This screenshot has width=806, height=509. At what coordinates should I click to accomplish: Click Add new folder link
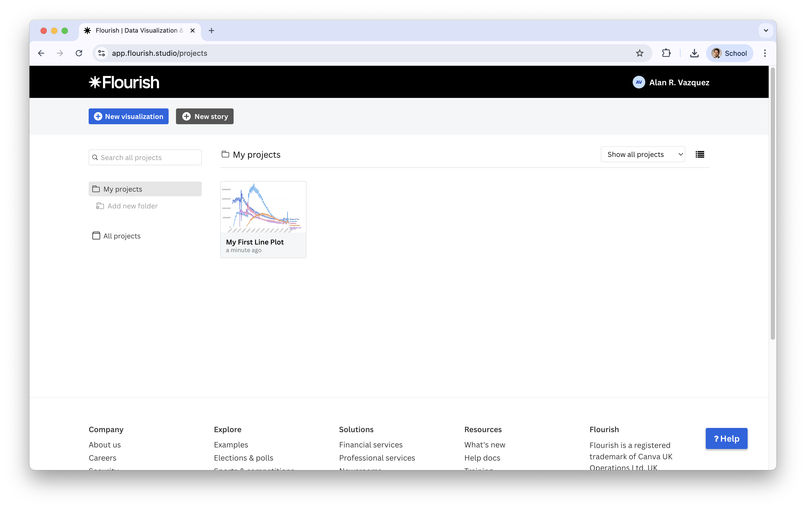132,206
